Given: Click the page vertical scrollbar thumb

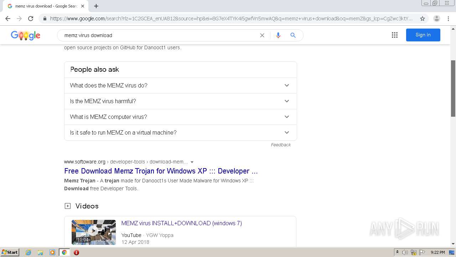Looking at the screenshot, I should tap(453, 89).
